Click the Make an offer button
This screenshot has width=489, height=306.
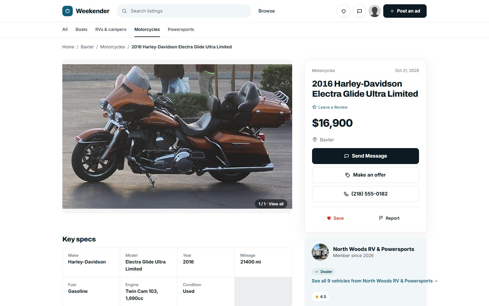(x=366, y=175)
